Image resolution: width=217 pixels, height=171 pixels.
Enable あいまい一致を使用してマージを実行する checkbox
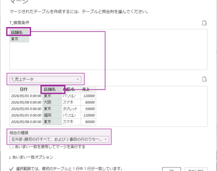tap(11, 147)
